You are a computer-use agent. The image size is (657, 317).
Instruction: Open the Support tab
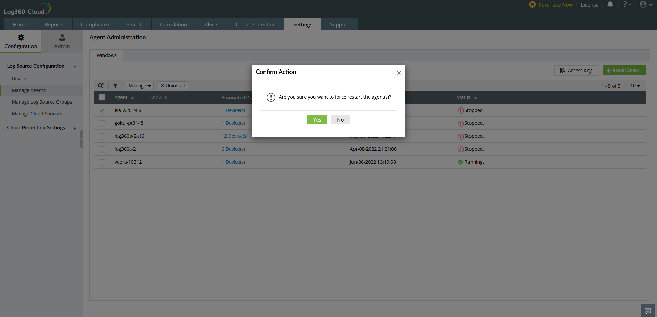[339, 25]
